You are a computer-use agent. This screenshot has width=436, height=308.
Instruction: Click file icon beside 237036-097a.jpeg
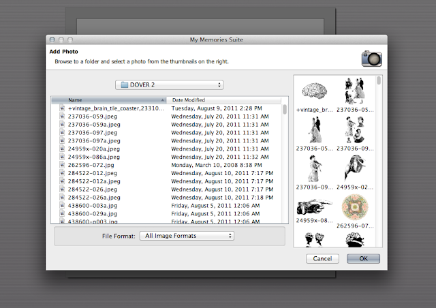tap(62, 140)
